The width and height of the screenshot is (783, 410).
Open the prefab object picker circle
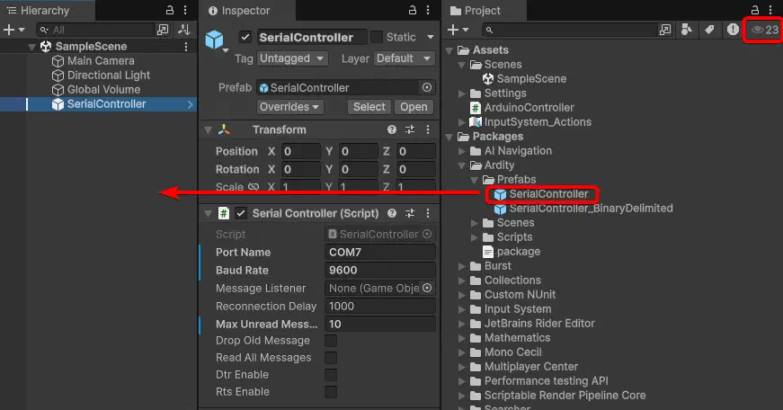[427, 87]
